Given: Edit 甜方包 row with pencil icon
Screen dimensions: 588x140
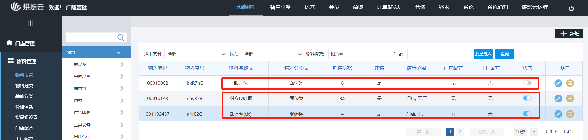Looking at the screenshot, I should click(558, 83).
